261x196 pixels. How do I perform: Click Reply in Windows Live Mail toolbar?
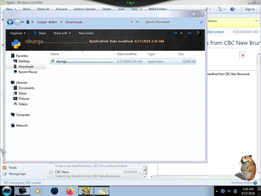[x=27, y=9]
